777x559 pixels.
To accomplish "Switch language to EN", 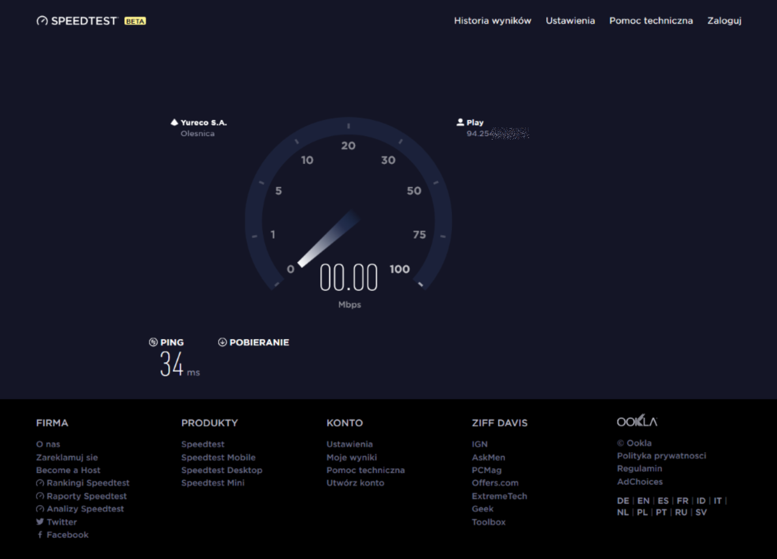I will pos(643,501).
